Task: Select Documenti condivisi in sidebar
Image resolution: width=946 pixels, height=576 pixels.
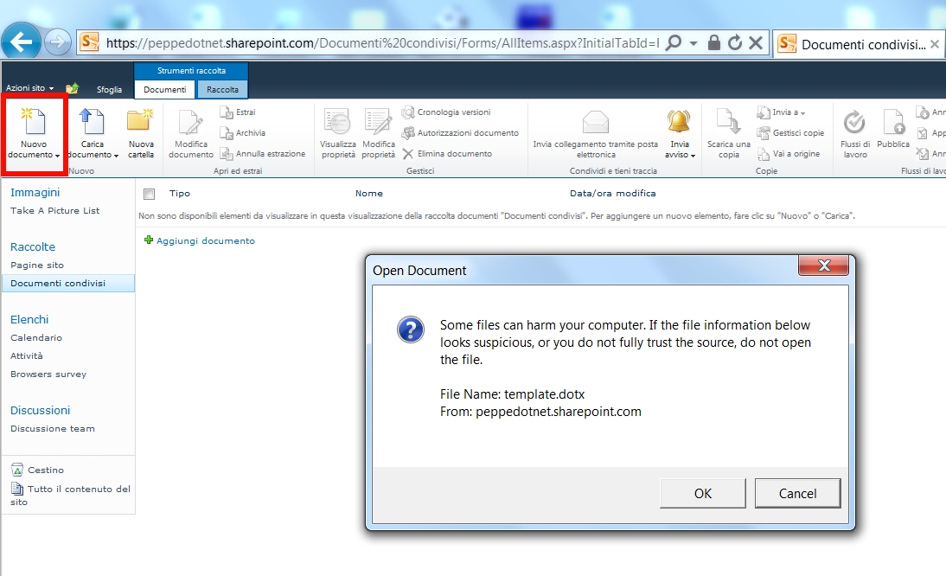Action: [x=68, y=283]
